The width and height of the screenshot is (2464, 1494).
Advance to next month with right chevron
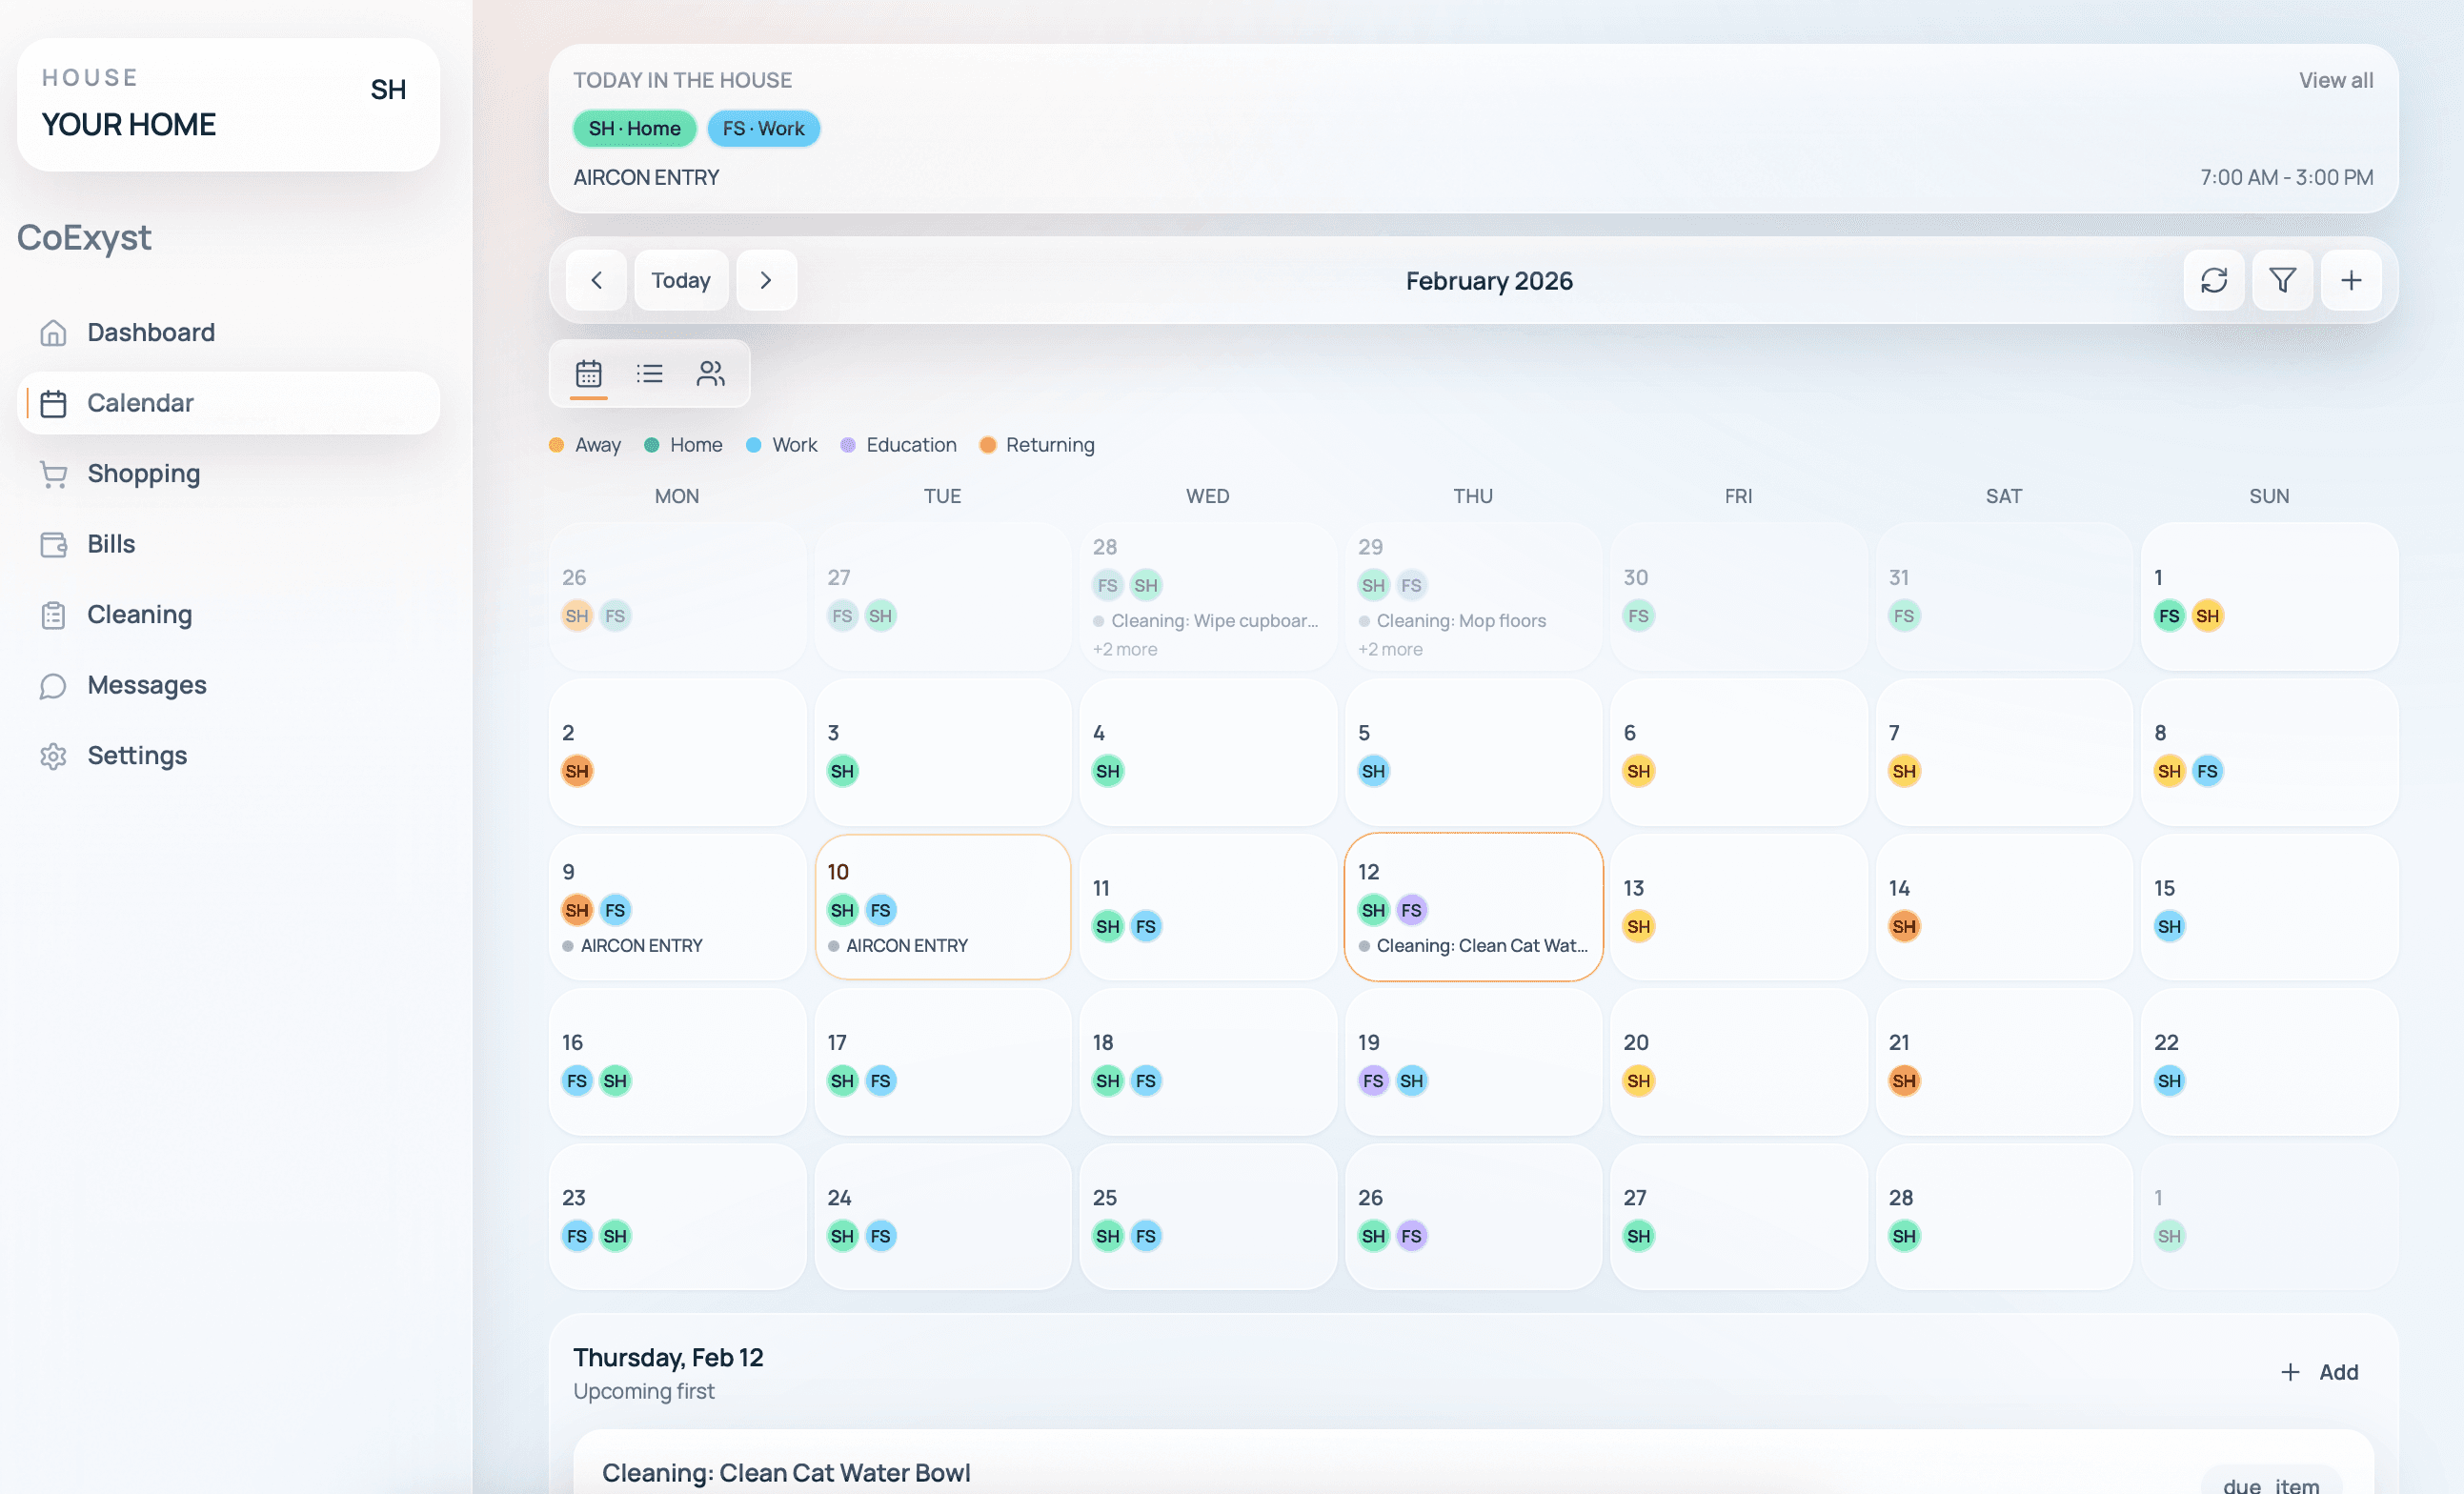pos(766,280)
